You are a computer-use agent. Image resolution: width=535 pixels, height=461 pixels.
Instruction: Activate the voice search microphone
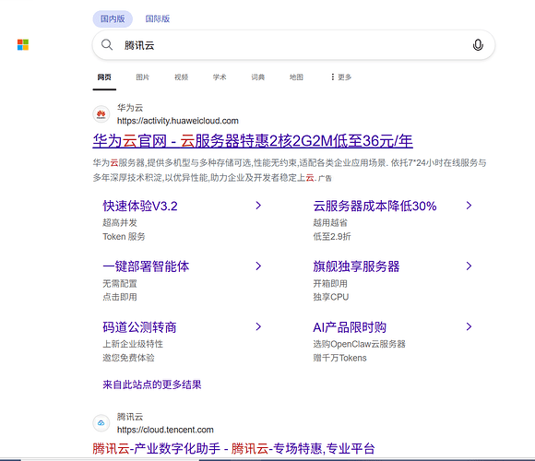click(478, 44)
